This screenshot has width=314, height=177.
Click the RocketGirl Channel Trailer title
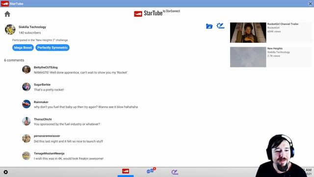283,24
